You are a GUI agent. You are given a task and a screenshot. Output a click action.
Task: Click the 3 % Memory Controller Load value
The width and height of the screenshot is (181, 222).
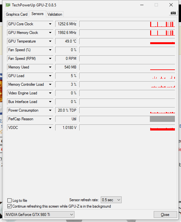pos(66,84)
